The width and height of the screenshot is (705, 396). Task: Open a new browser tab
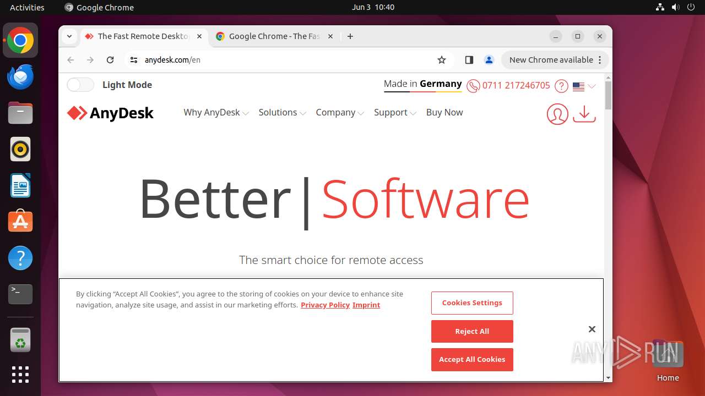pos(350,36)
